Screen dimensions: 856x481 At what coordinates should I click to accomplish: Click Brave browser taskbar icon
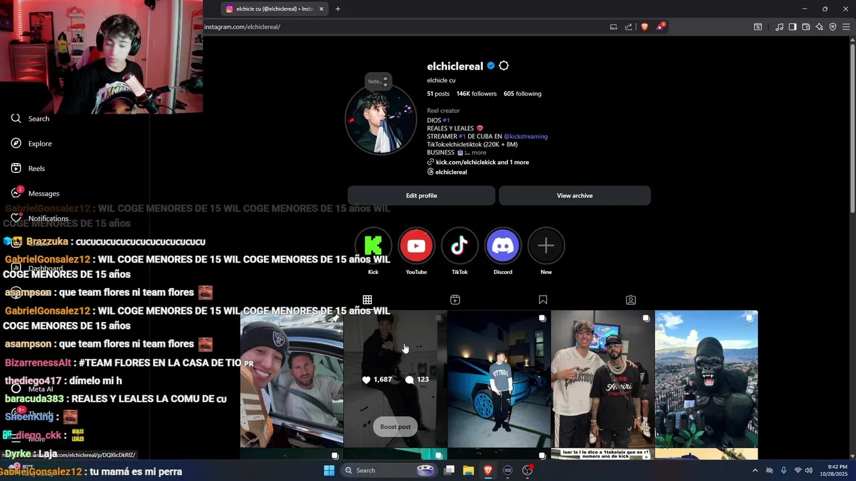(x=488, y=470)
